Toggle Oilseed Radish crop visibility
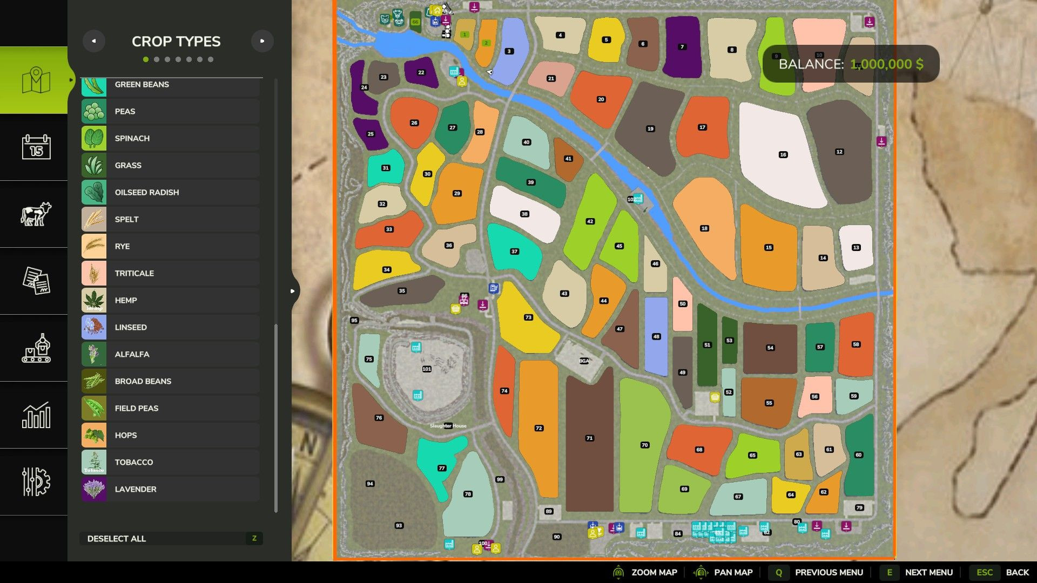The image size is (1037, 583). pyautogui.click(x=171, y=192)
